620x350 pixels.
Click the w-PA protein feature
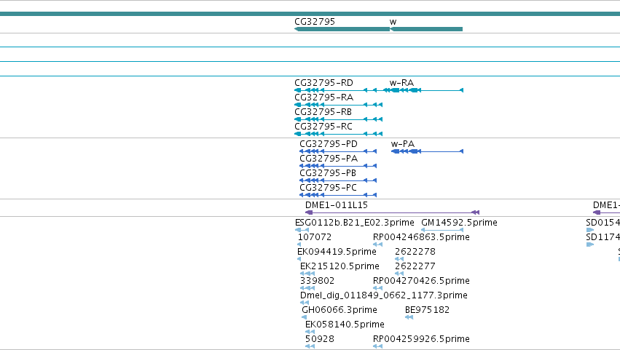427,151
